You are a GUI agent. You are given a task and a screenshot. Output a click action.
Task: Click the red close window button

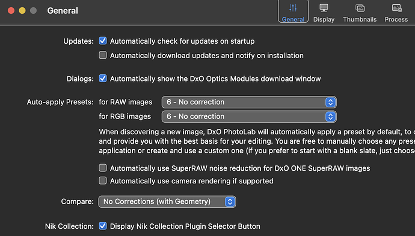[11, 11]
